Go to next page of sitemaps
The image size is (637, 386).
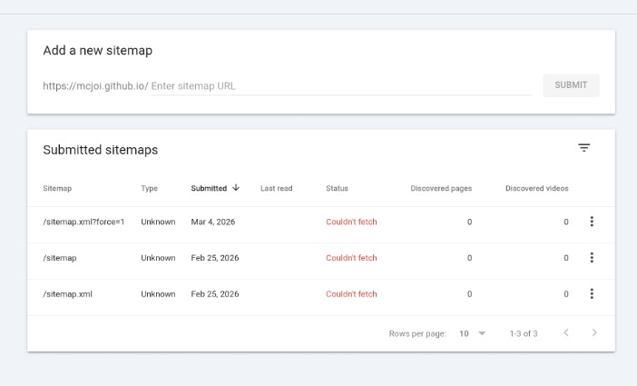click(594, 333)
